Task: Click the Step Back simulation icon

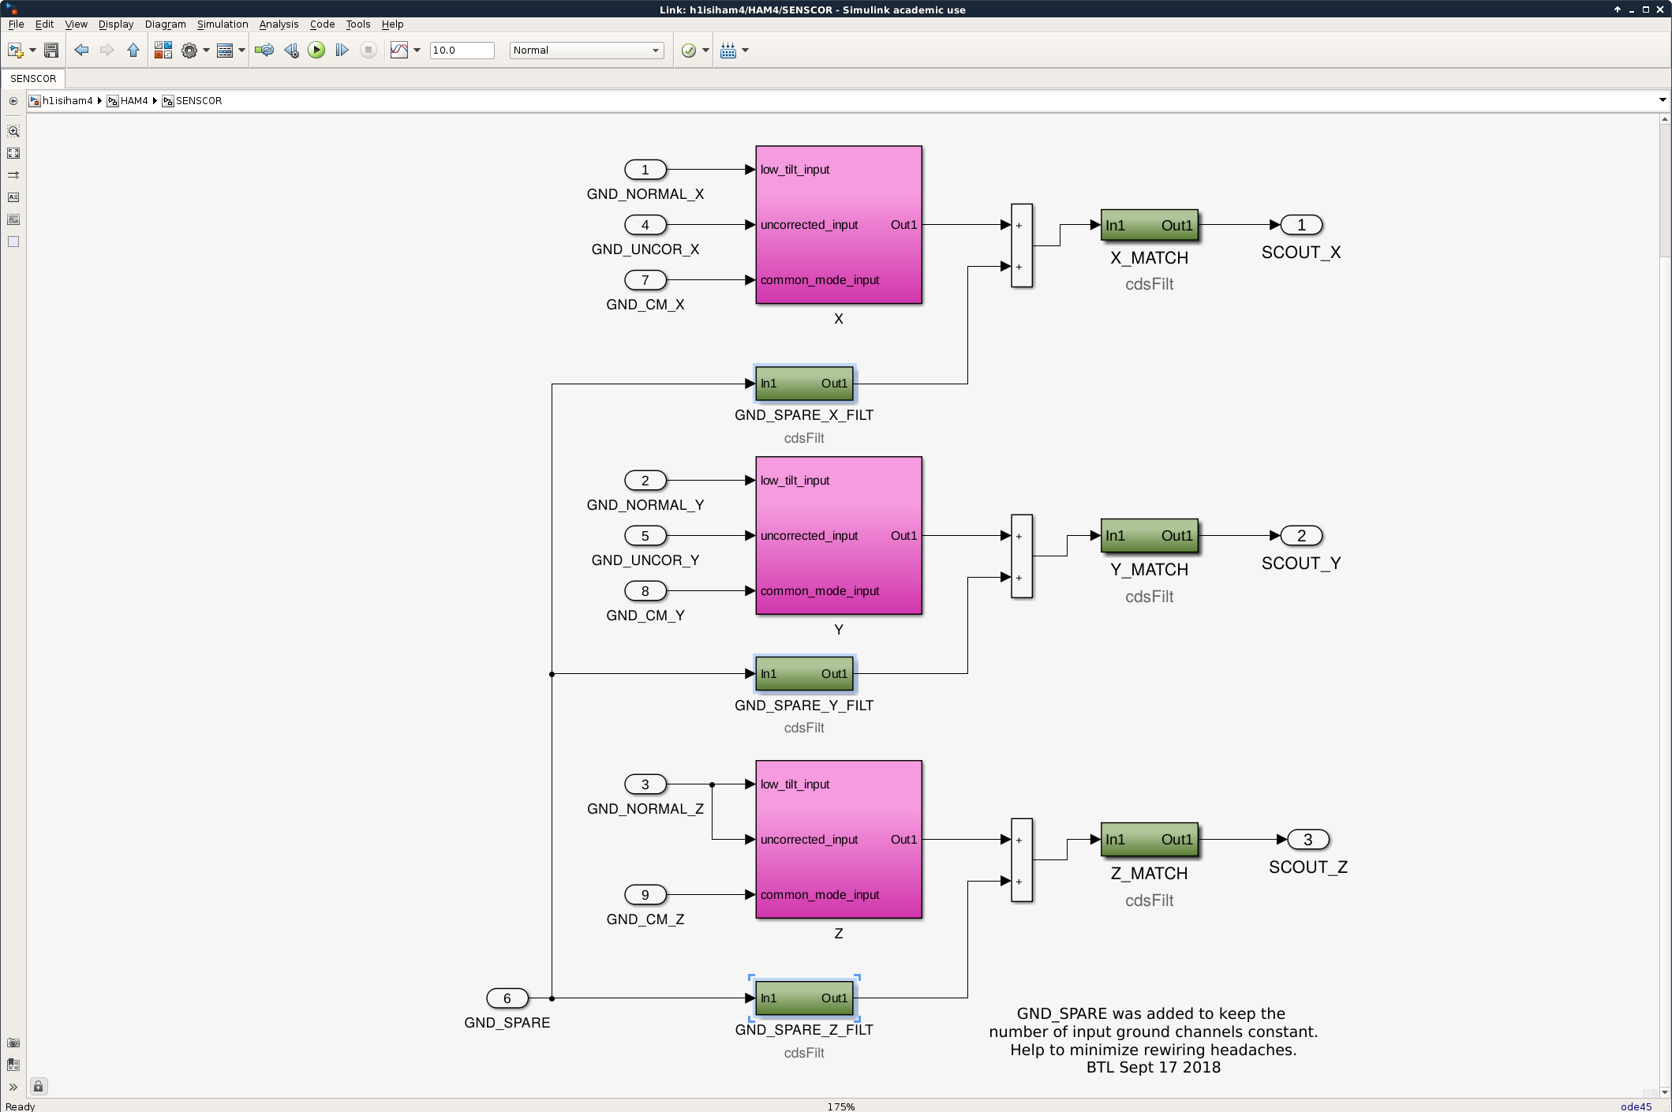Action: click(x=291, y=51)
